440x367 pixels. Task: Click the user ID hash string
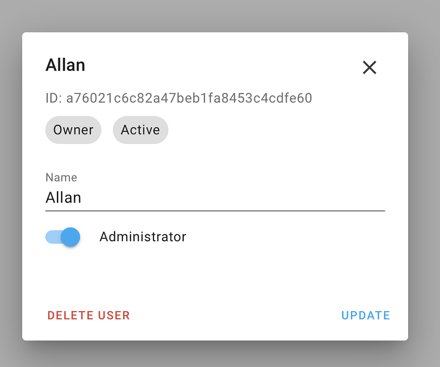pyautogui.click(x=189, y=98)
